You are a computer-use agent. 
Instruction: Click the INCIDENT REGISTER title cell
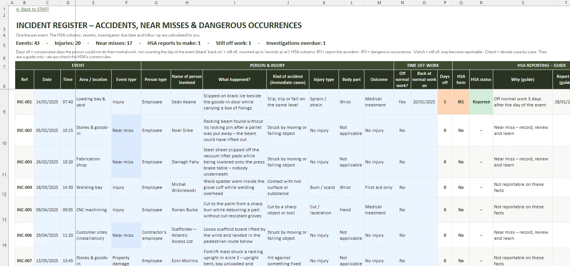tap(159, 25)
